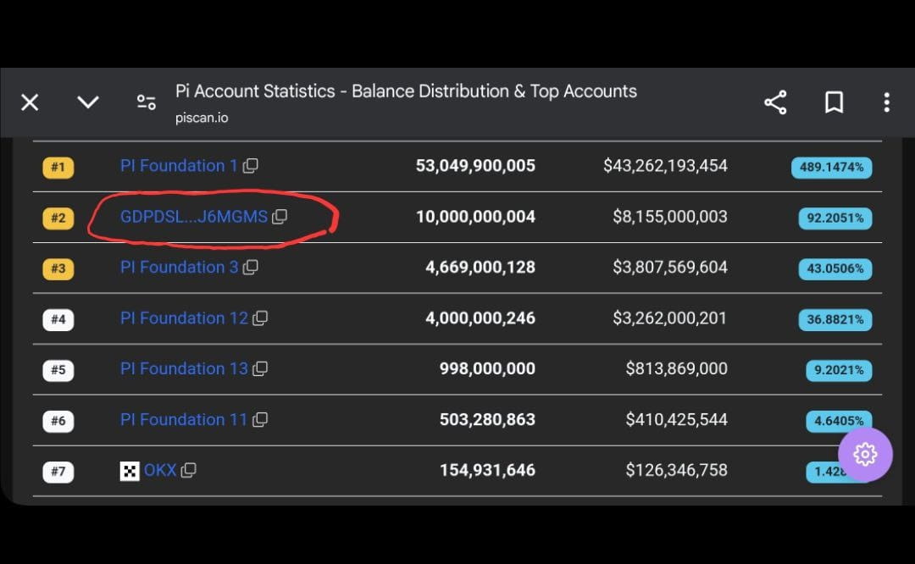
Task: Copy PI Foundation 11 address
Action: (260, 420)
